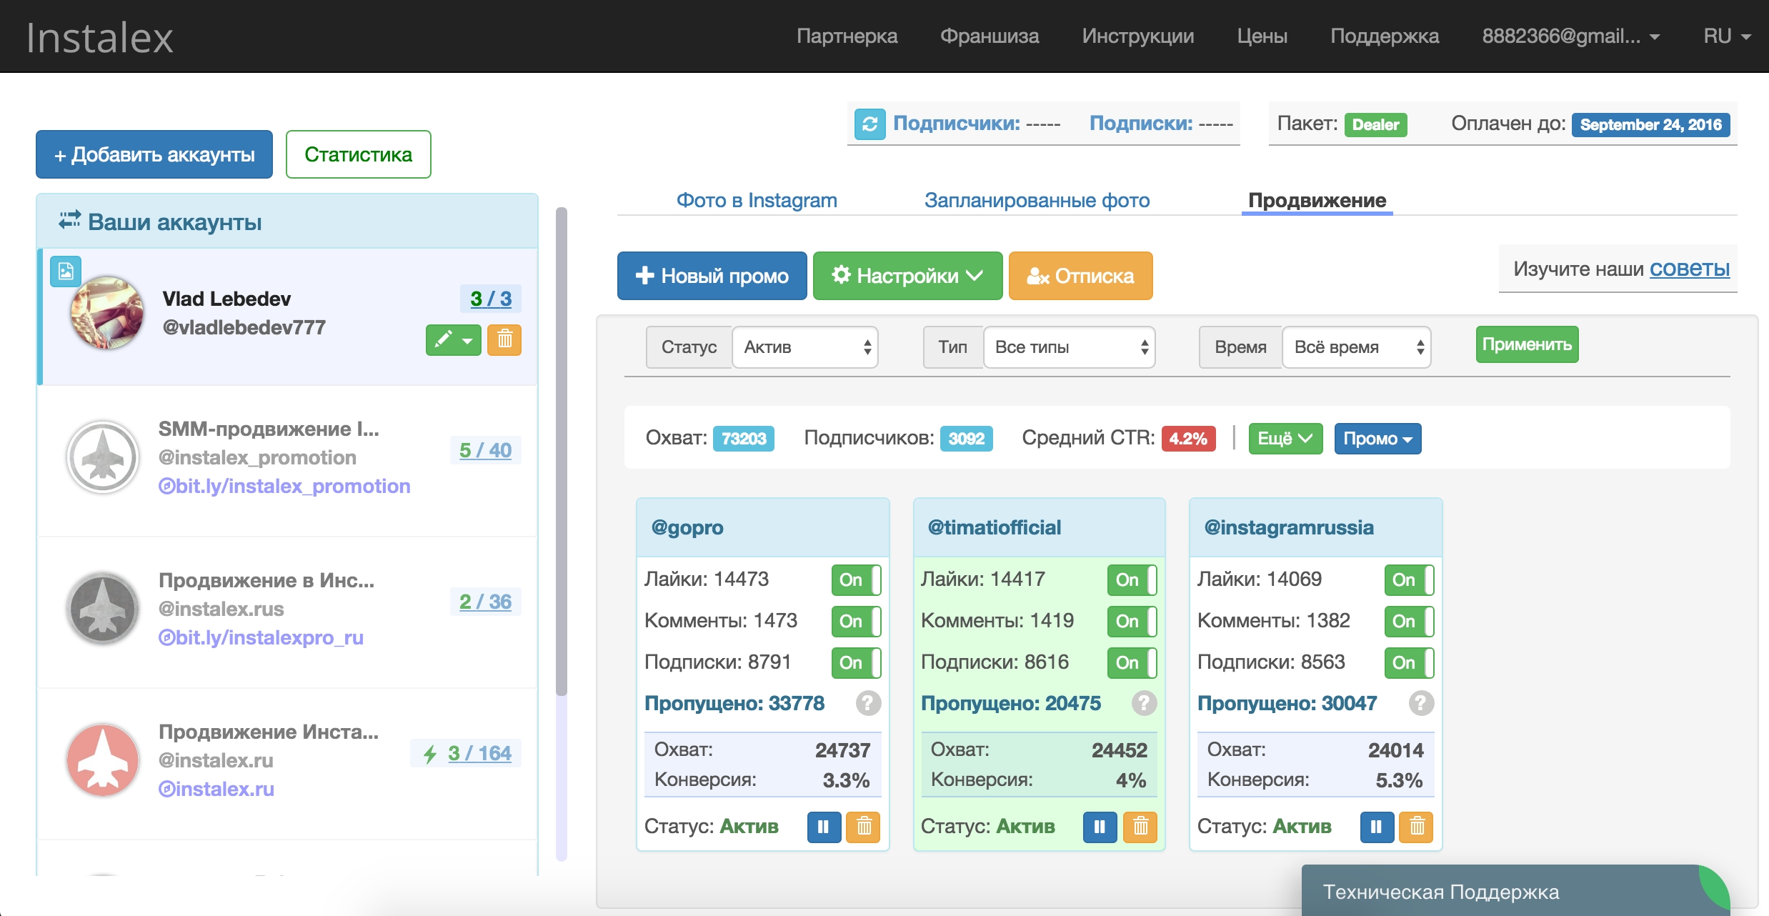This screenshot has width=1769, height=916.
Task: Open the советы tips link
Action: 1689,269
